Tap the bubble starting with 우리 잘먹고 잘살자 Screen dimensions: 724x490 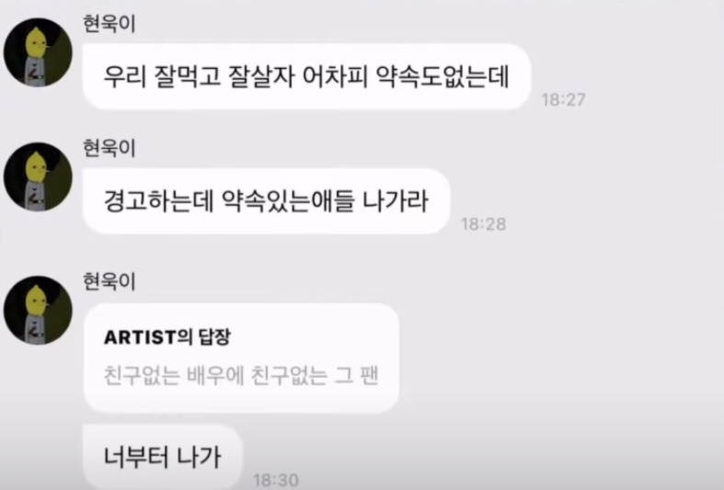coord(306,76)
